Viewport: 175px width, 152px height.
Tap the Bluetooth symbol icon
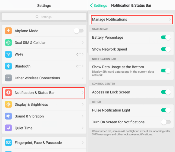pyautogui.click(x=8, y=66)
